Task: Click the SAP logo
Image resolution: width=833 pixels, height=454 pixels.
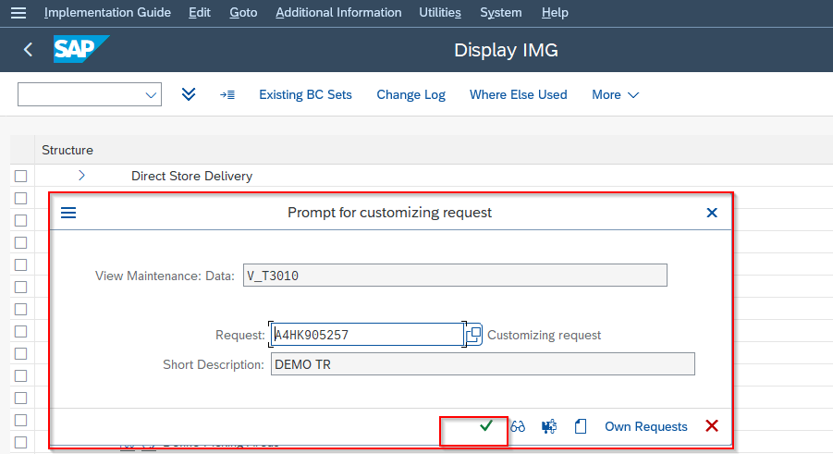Action: pos(81,49)
